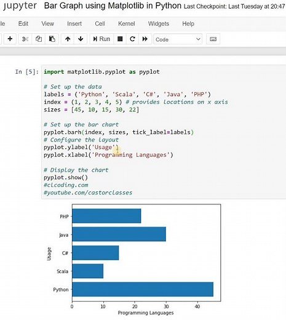This screenshot has width=286, height=320.
Task: Open the Insert menu
Action: pyautogui.click(x=74, y=23)
